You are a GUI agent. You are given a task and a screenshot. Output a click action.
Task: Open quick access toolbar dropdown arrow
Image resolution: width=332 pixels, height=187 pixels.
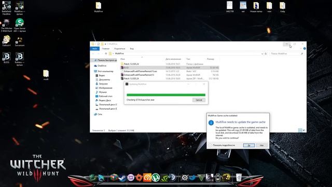105,44
